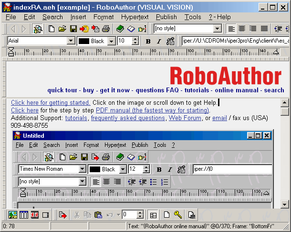Click the New document icon in main toolbar
Screen dimensions: 291x232
click(x=52, y=29)
